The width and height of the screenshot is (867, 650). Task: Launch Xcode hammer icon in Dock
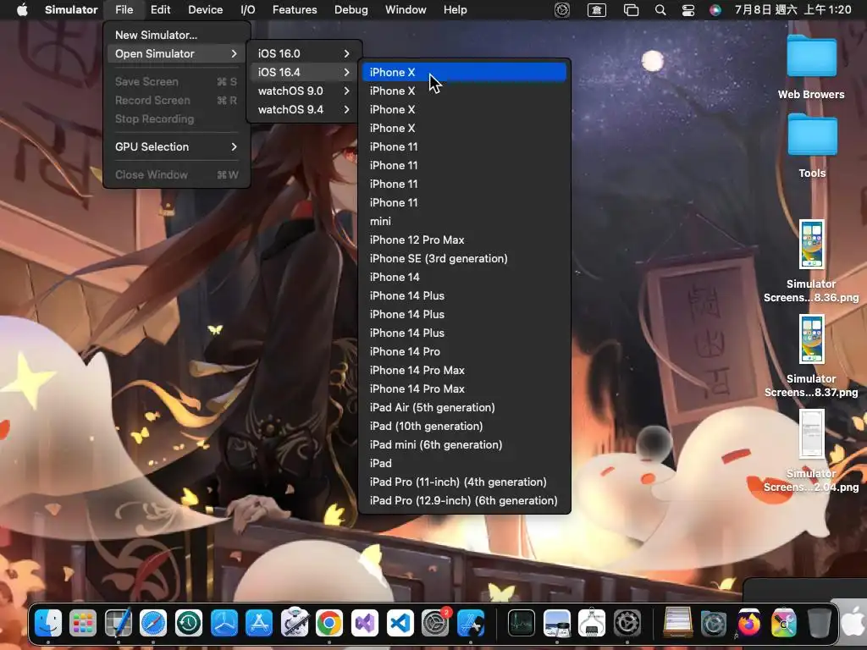(471, 624)
